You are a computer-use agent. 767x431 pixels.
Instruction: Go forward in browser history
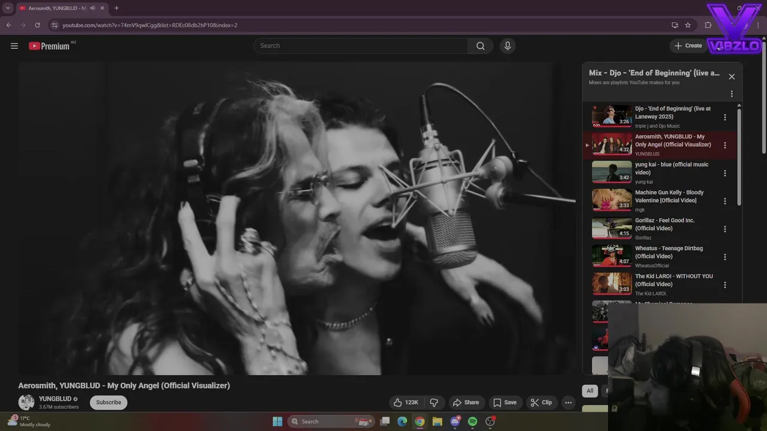click(23, 25)
